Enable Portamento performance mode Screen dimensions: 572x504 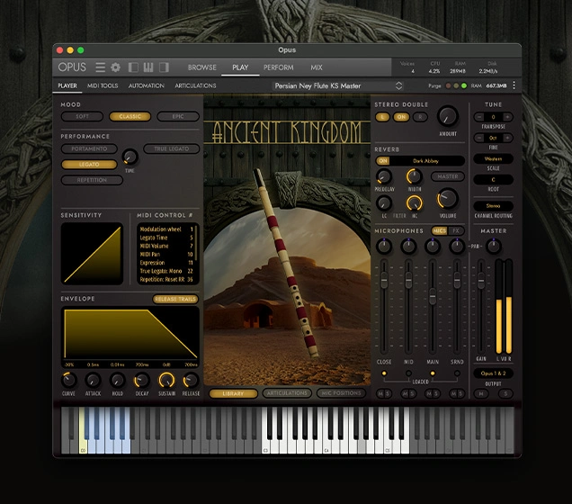pyautogui.click(x=89, y=148)
